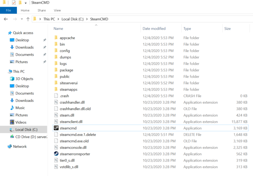253x176 pixels.
Task: Select the bin folder icon
Action: tap(56, 44)
